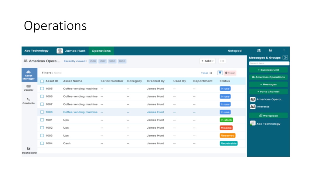311x174 pixels.
Task: Check the box for asset 1006
Action: click(x=42, y=96)
